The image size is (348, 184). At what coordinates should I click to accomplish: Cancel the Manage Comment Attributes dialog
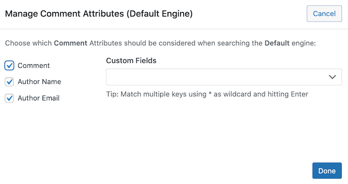(324, 14)
